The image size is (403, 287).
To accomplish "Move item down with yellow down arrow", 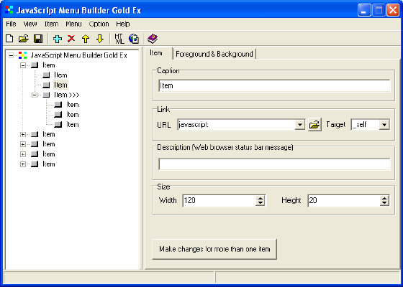I will pos(100,39).
